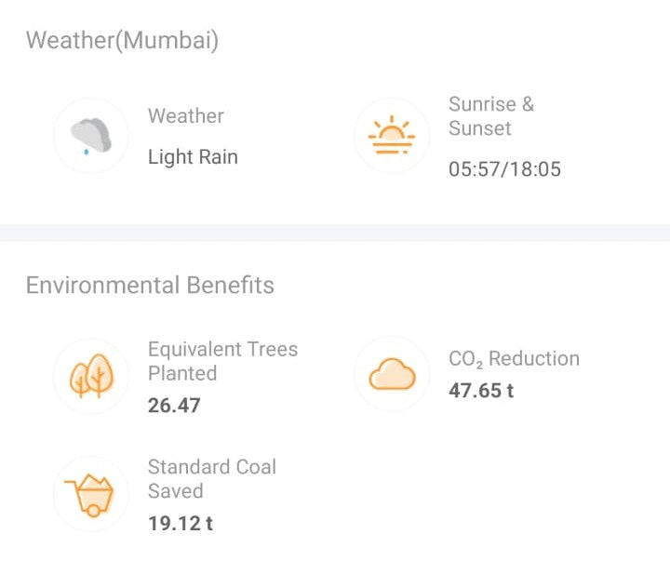Tap the equivalent trees planted icon
This screenshot has width=670, height=561.
(91, 376)
